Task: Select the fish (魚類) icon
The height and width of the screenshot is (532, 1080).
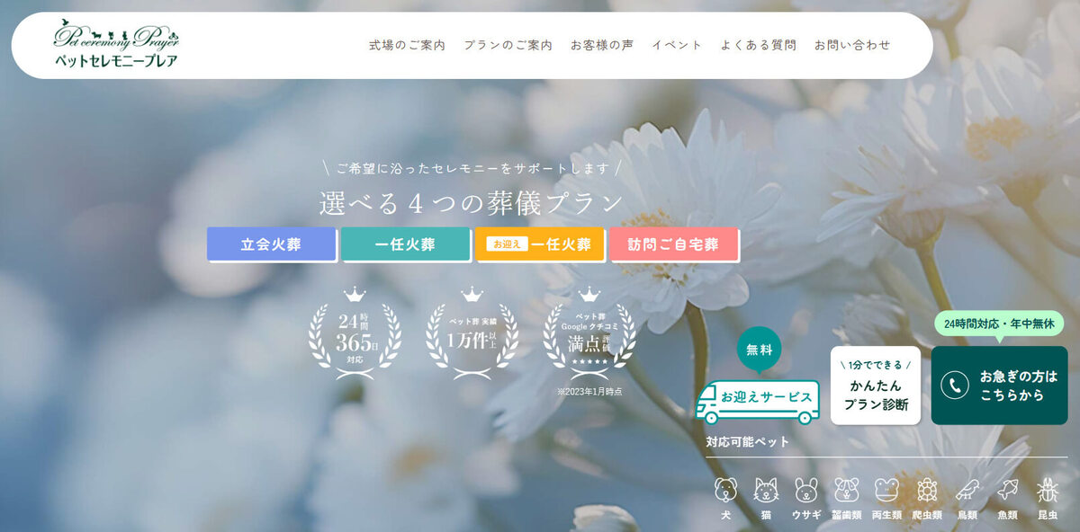Action: tap(1008, 491)
